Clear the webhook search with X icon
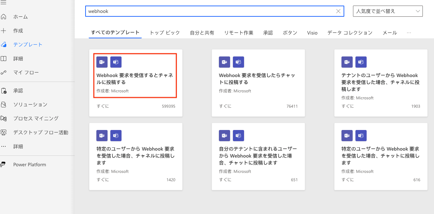The height and width of the screenshot is (214, 434). point(338,11)
